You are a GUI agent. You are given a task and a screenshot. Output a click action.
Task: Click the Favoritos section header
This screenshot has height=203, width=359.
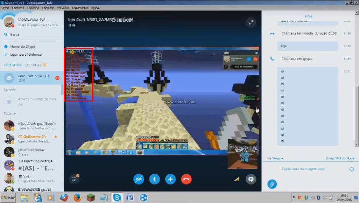click(10, 90)
